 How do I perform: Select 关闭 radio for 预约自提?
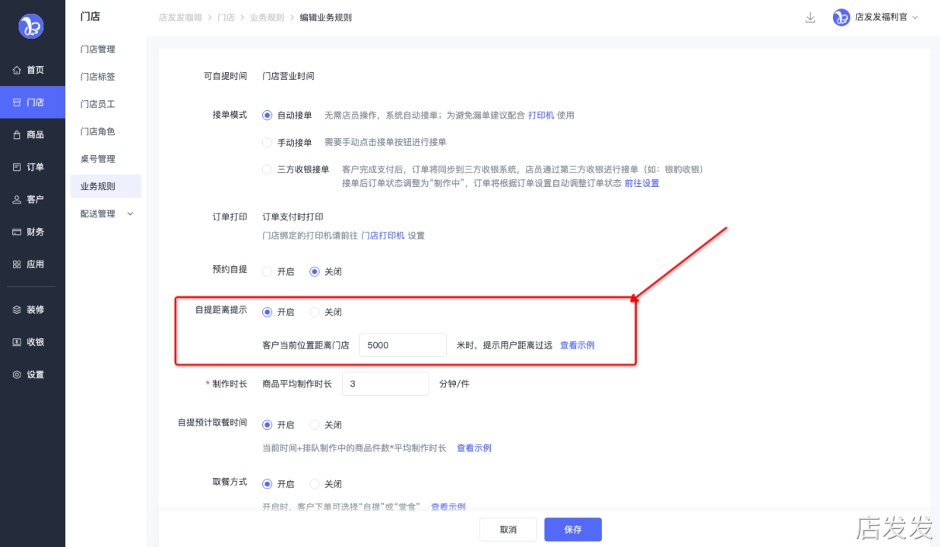coord(315,271)
